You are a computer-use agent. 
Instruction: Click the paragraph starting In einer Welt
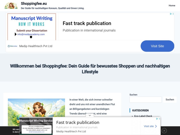click(x=92, y=107)
